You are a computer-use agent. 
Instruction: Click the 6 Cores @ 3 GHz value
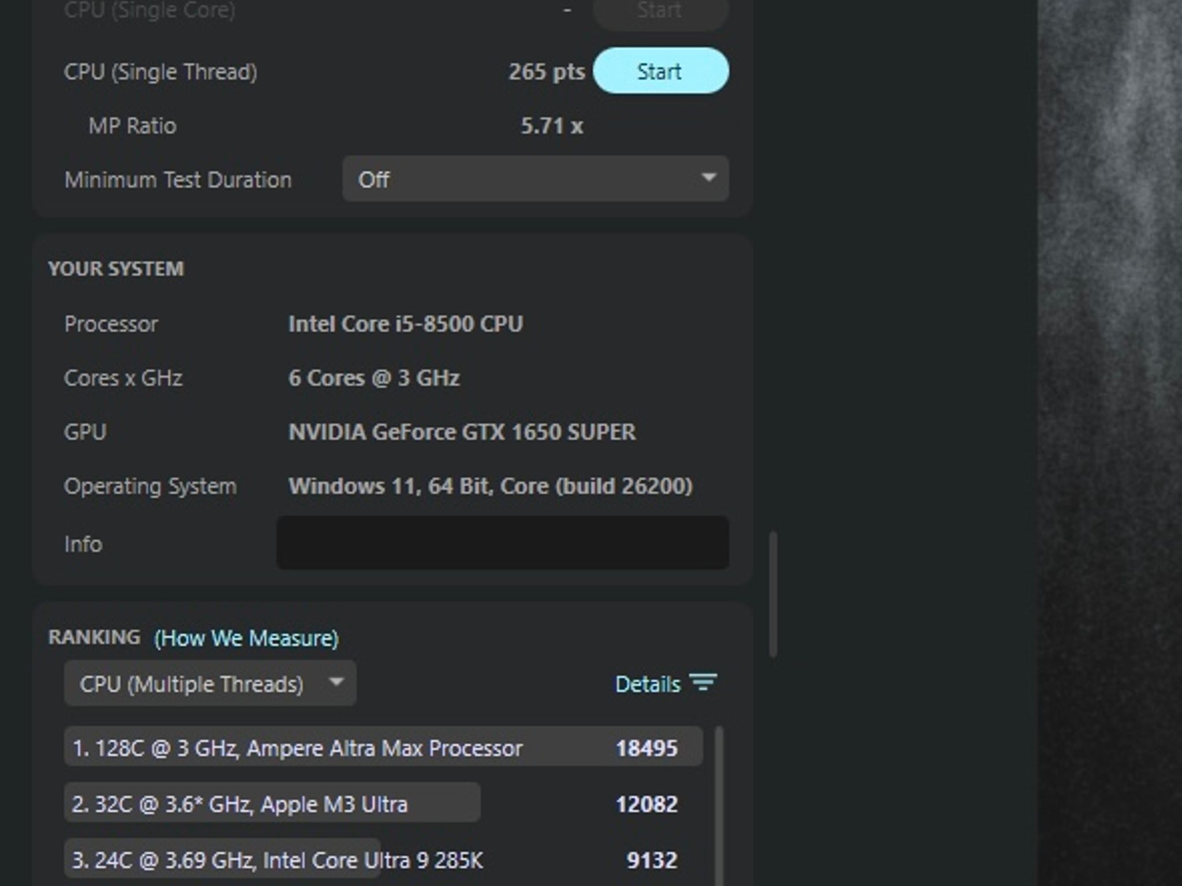[x=374, y=378]
